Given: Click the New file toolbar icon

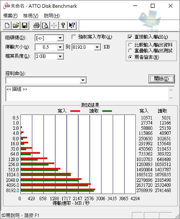Looking at the screenshot, I should (7, 25).
